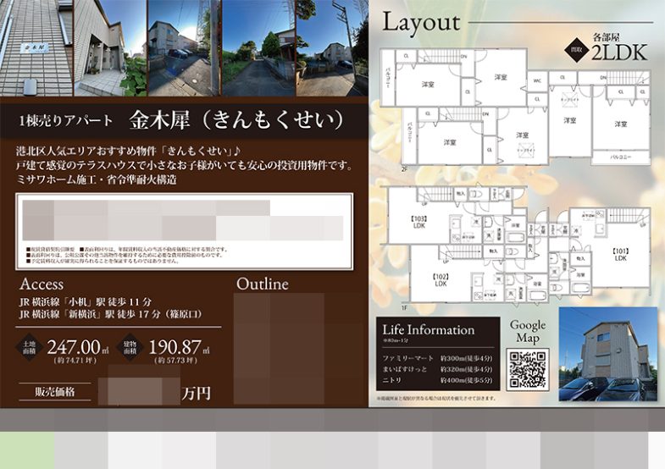Open the utility pole street photo
This screenshot has height=469, width=665.
(331, 48)
